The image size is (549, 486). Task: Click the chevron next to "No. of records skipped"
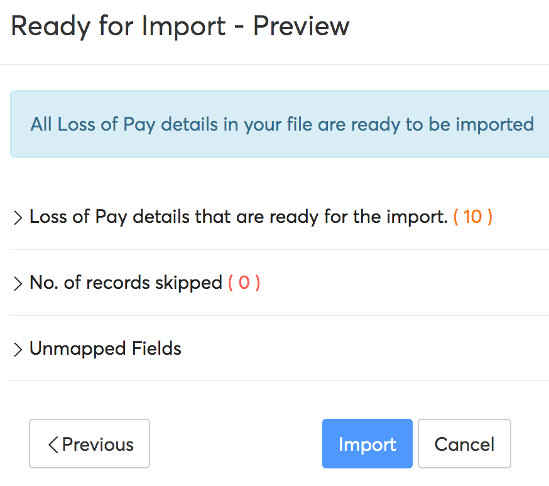18,283
